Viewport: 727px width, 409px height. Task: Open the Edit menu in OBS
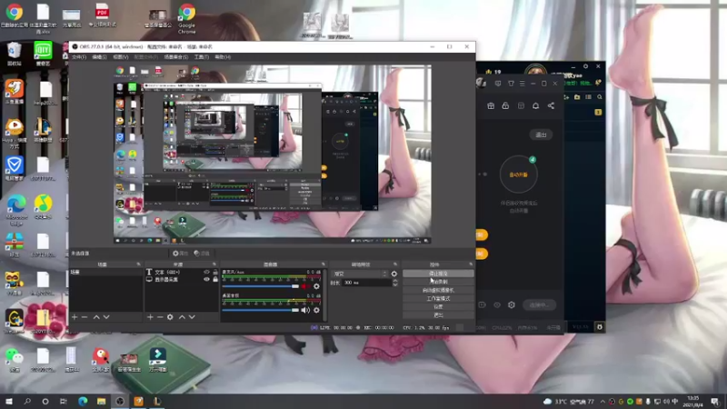coord(99,57)
